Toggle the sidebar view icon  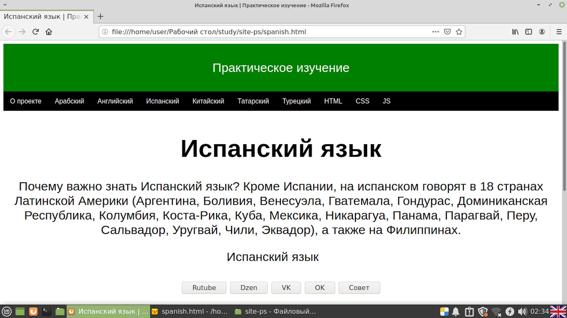coord(528,32)
